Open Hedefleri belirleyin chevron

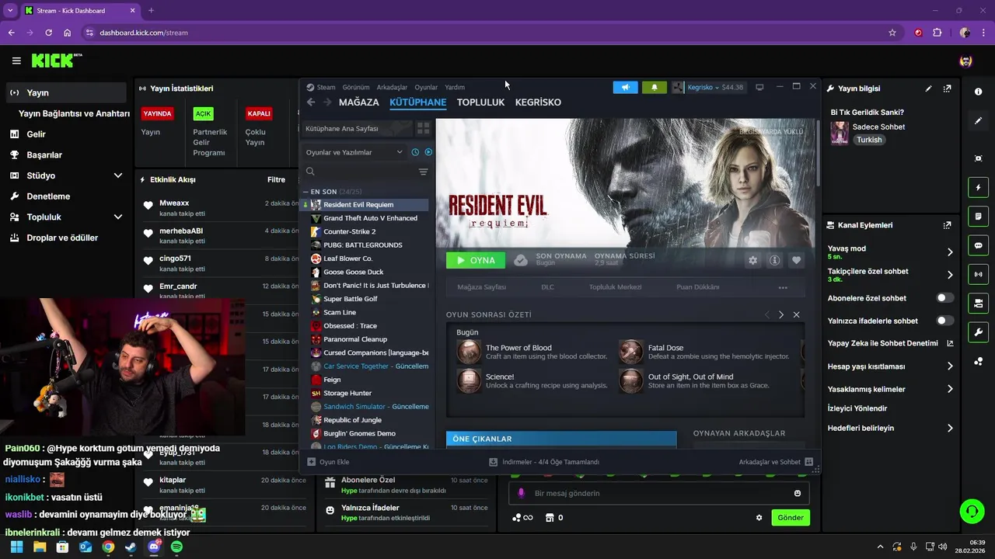point(950,428)
